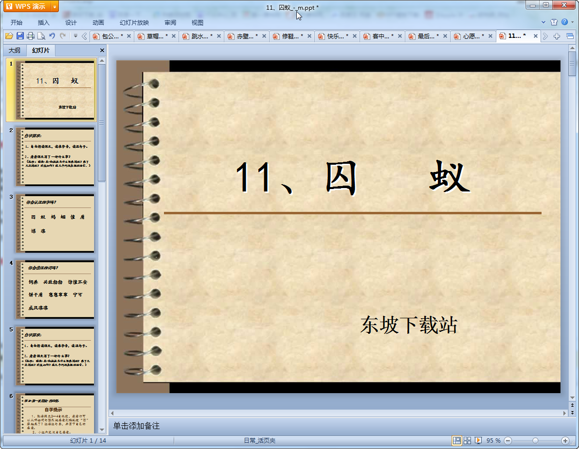Add a new document tab with plus icon
Screen dimensions: 579x449
tap(558, 36)
